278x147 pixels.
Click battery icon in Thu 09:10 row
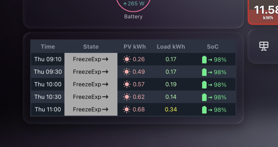(x=204, y=60)
